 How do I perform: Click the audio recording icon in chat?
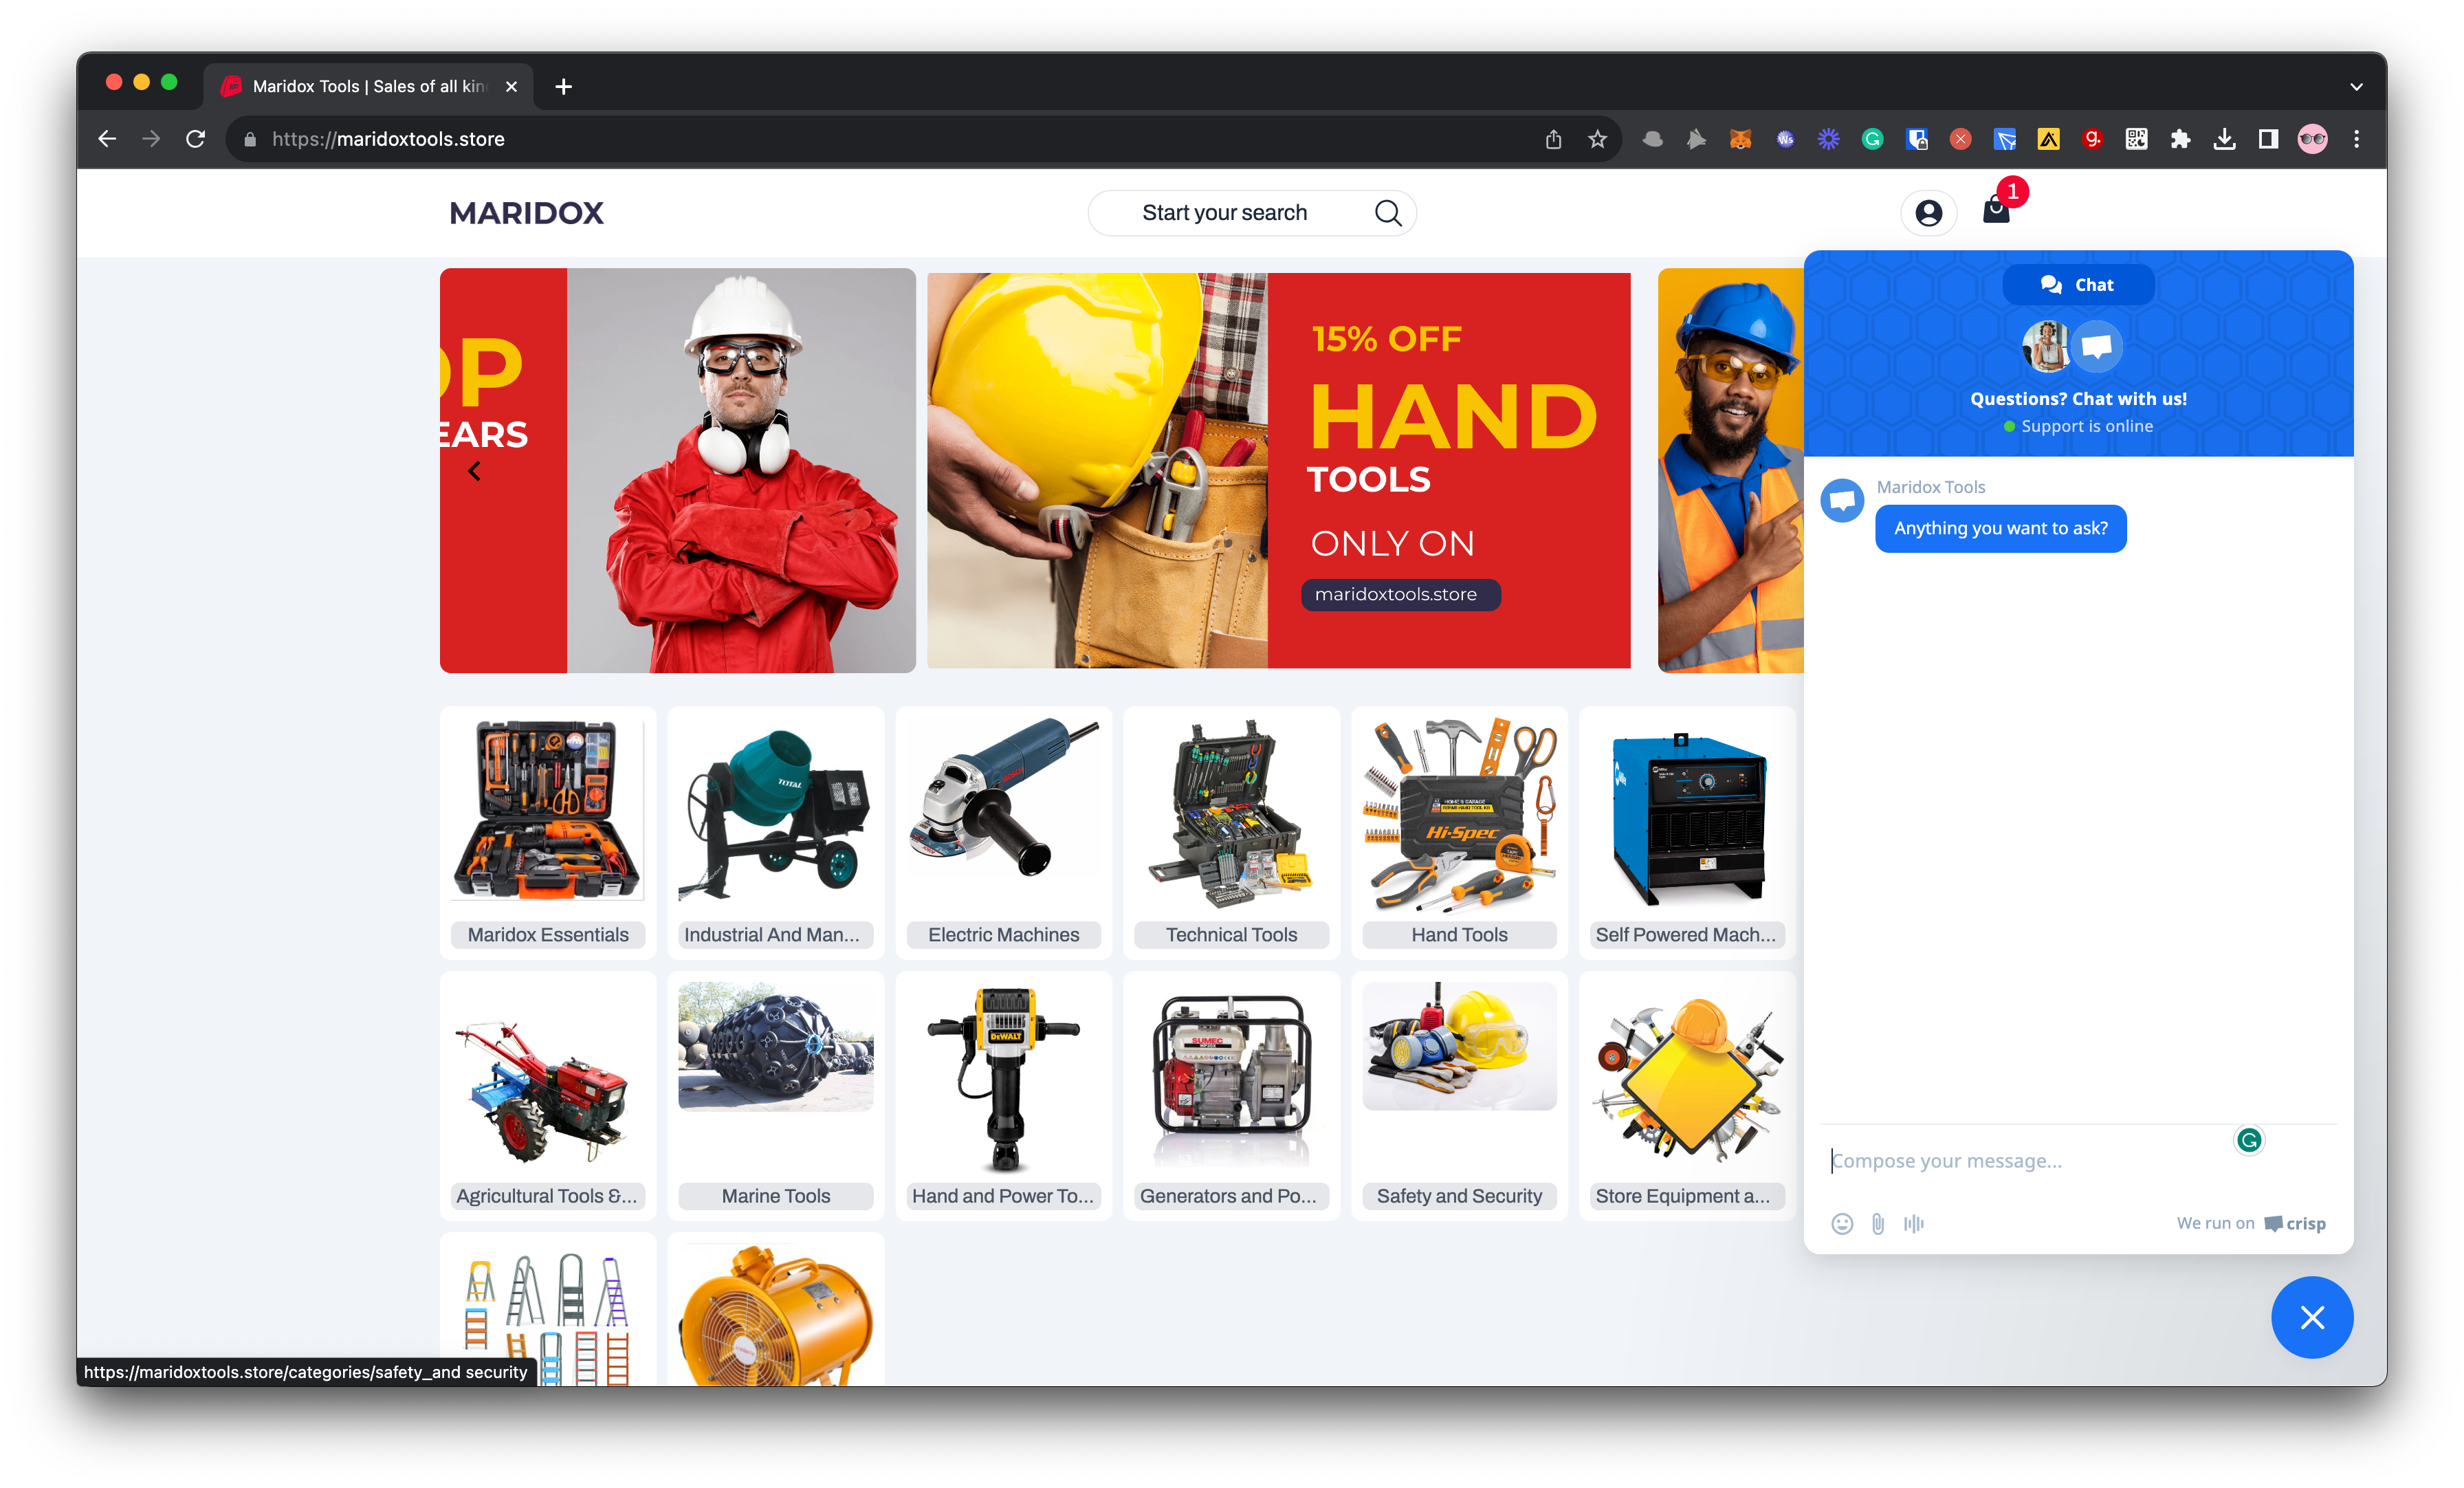point(1913,1223)
